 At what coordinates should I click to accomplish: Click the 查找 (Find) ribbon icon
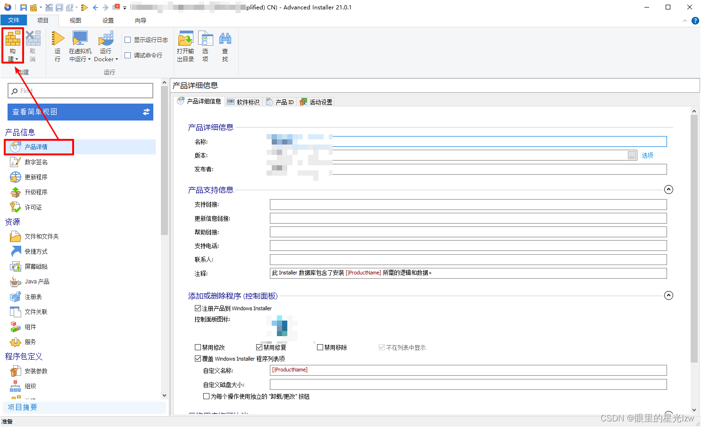pyautogui.click(x=225, y=46)
